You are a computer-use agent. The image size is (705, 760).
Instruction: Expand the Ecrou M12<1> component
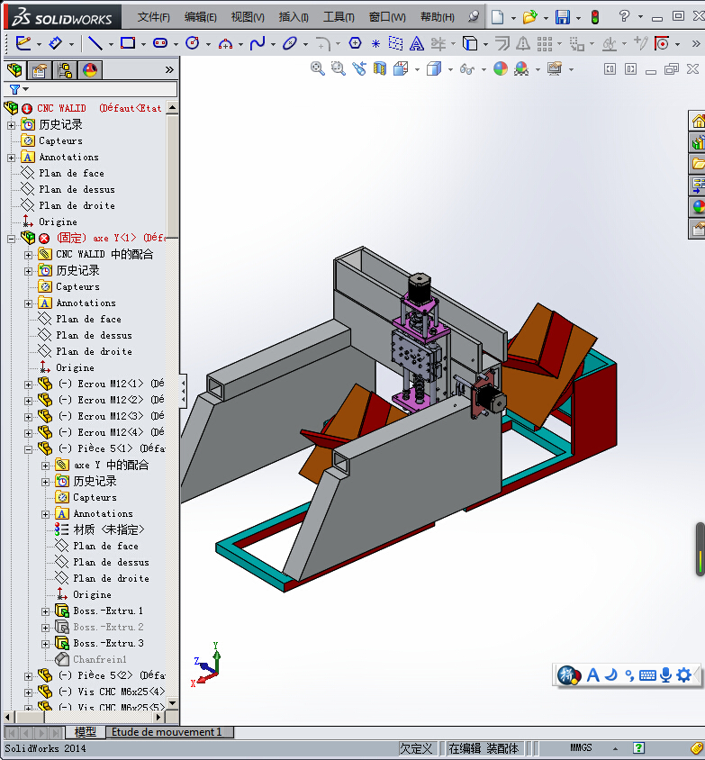(28, 385)
